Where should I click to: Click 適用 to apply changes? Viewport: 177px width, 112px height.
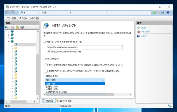click(143, 28)
